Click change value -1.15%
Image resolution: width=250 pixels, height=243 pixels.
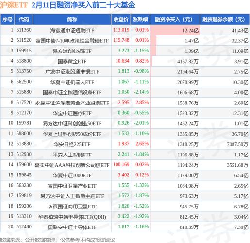141,51
